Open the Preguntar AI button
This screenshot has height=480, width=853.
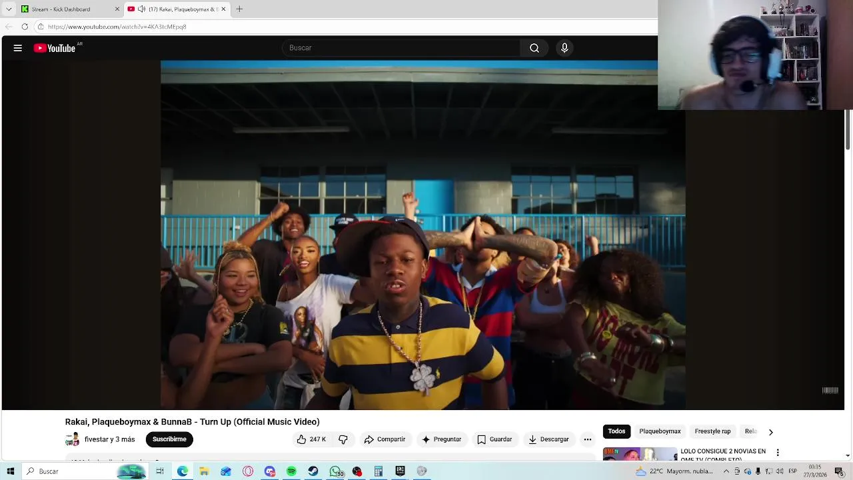tap(441, 439)
